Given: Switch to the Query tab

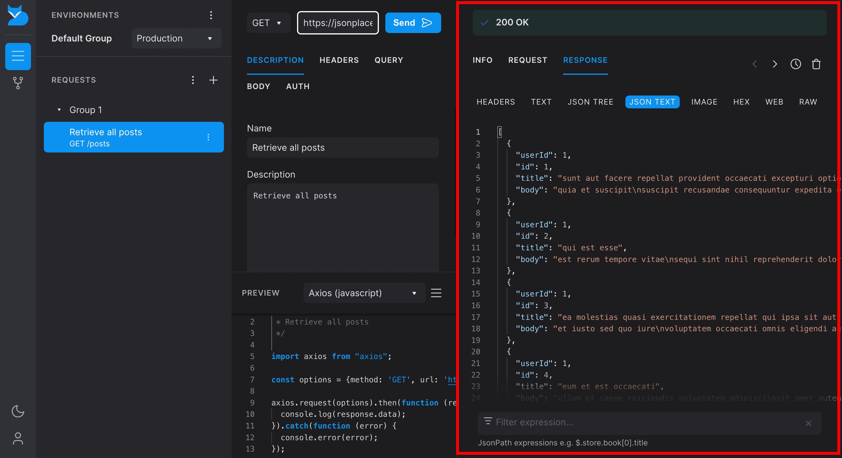Looking at the screenshot, I should (x=389, y=60).
